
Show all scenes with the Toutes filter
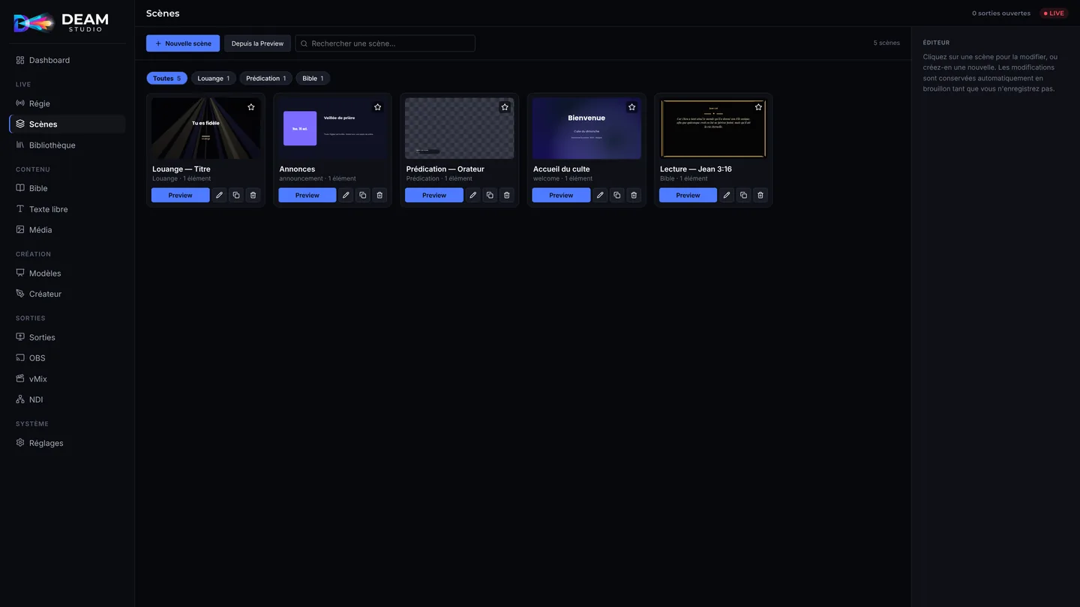click(166, 78)
